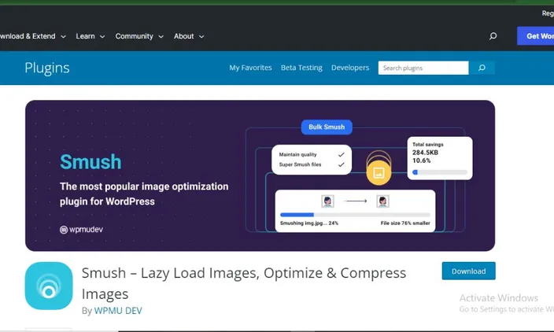Screen dimensions: 554x332
Task: Click the Smush banner title text
Action: 90,162
